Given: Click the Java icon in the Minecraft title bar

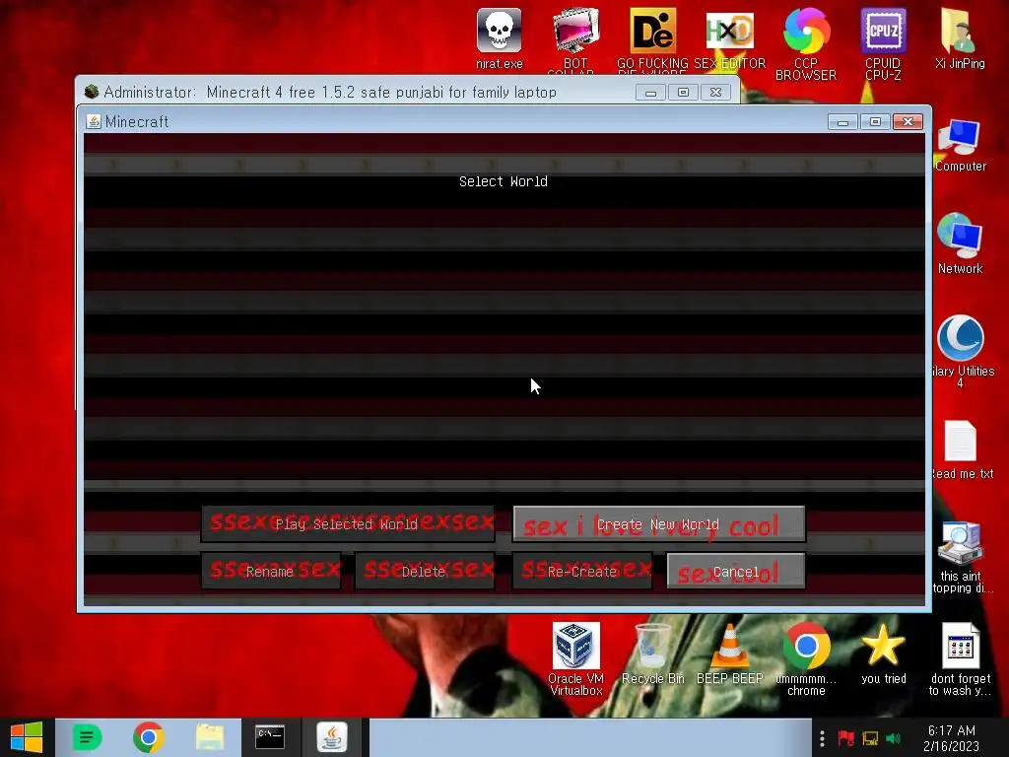Looking at the screenshot, I should coord(94,121).
